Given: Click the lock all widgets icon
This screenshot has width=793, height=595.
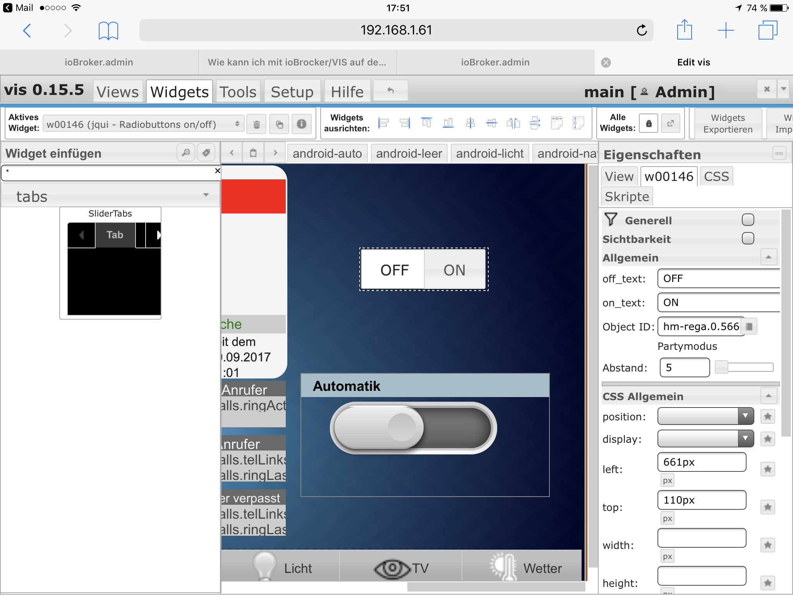Looking at the screenshot, I should (x=649, y=124).
